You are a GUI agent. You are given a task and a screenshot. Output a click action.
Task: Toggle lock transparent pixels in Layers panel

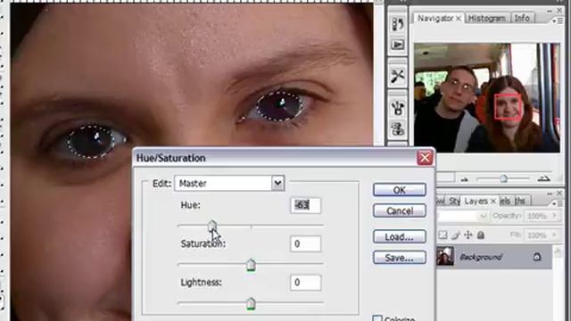[x=443, y=235]
